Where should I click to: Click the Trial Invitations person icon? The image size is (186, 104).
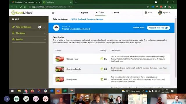pos(13,27)
